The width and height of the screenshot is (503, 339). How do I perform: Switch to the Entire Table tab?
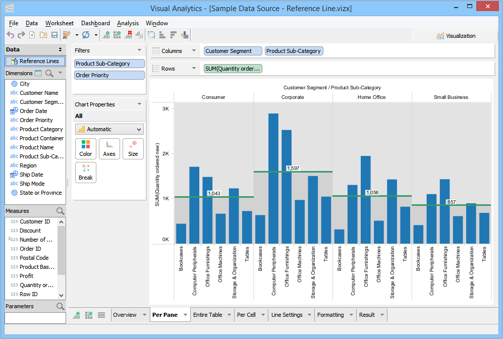[x=207, y=315]
